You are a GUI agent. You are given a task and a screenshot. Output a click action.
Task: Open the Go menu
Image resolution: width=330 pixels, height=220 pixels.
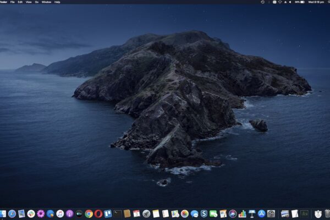click(37, 2)
